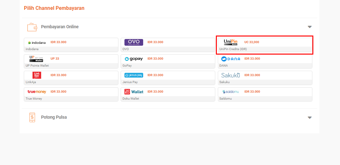This screenshot has height=165, width=340.
Task: Collapse the Pembayaran Online section arrow
Action: click(310, 27)
